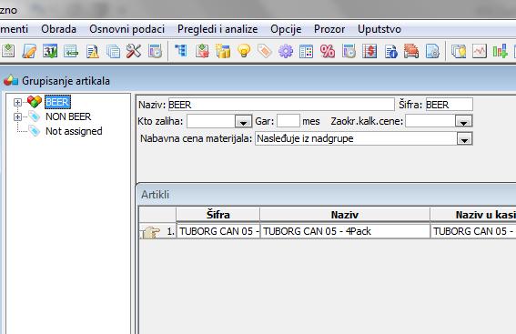Image resolution: width=516 pixels, height=334 pixels.
Task: Open the blue document with gear icon
Action: coord(432,51)
